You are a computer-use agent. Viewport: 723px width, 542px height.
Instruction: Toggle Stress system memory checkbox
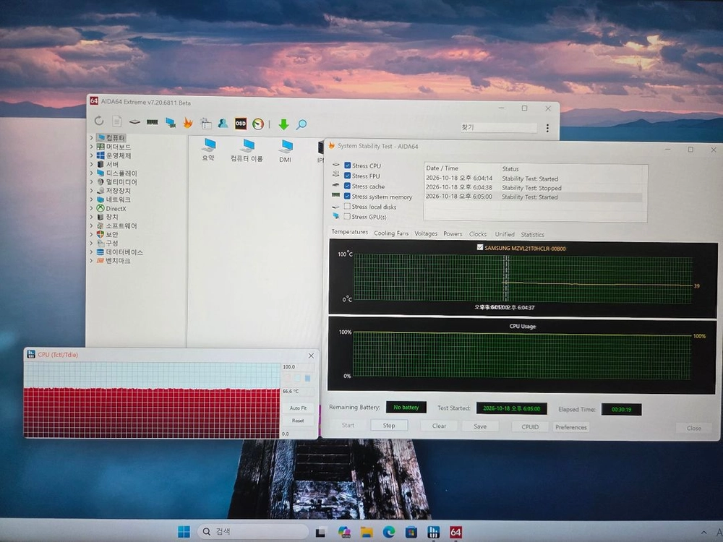(348, 196)
